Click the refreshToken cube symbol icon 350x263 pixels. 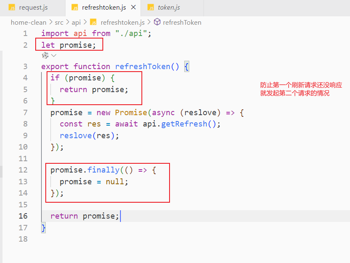157,22
